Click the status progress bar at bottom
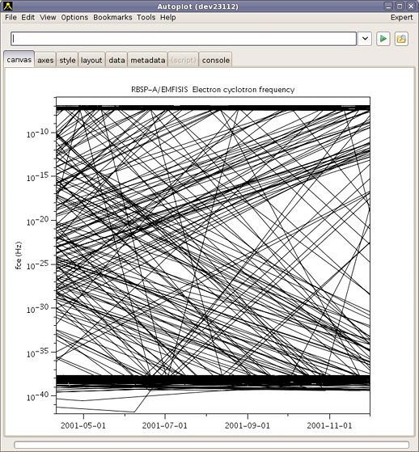419x452 pixels. pos(211,445)
